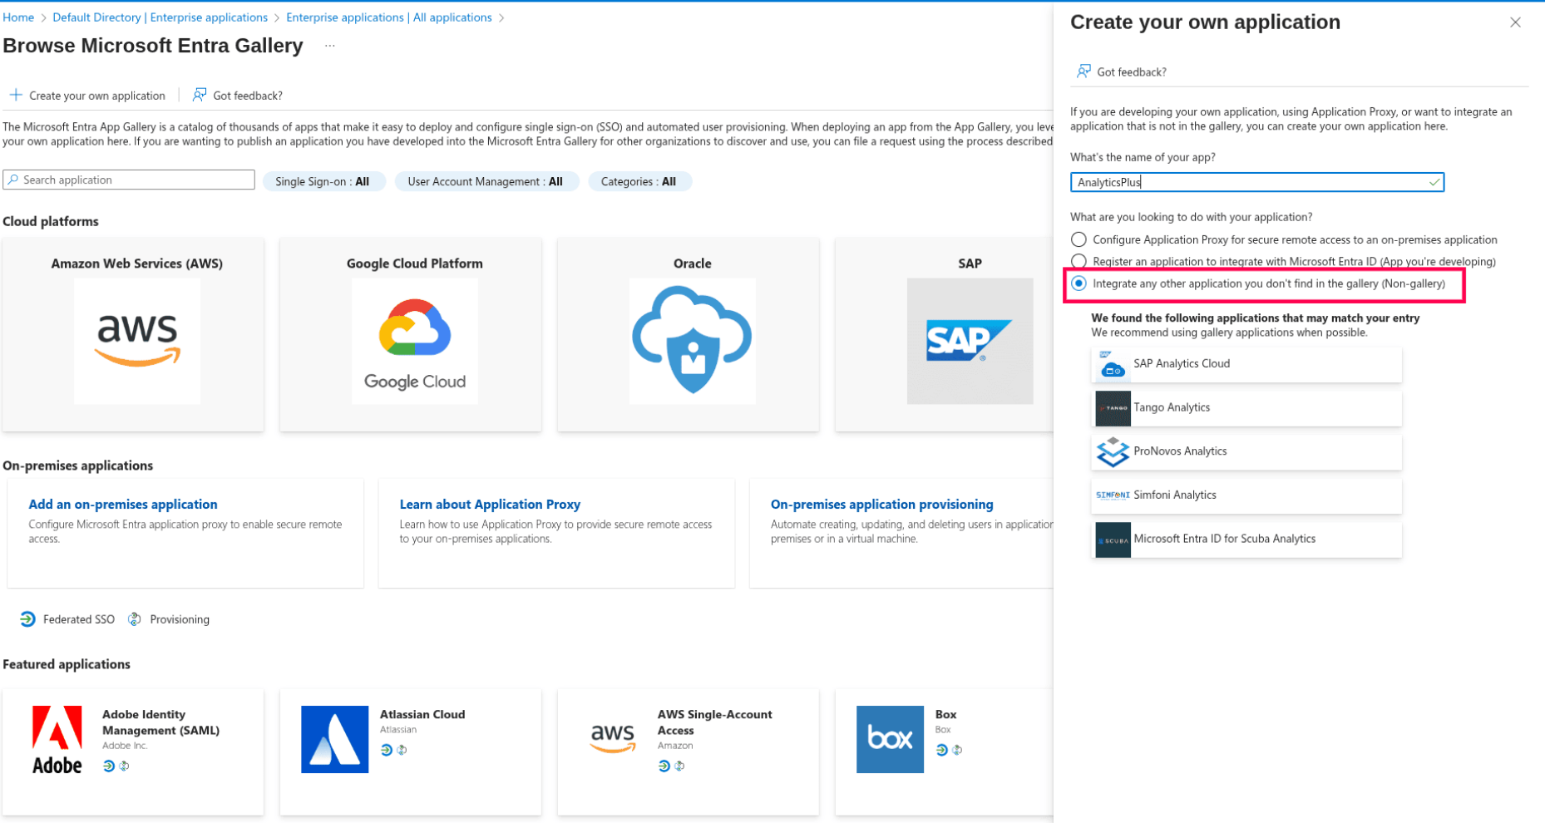The width and height of the screenshot is (1545, 823).
Task: Open the Single Sign-on filter dropdown
Action: click(323, 181)
